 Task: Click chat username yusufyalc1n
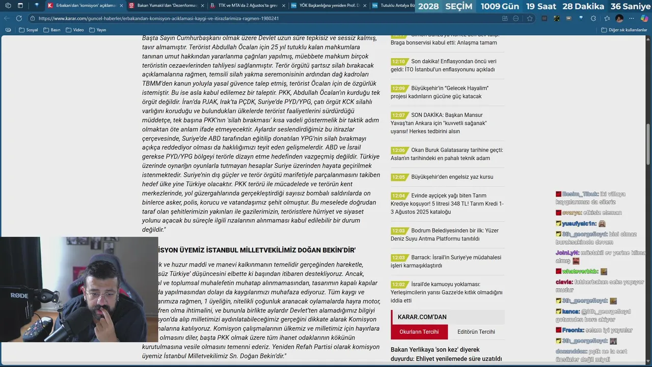(578, 224)
